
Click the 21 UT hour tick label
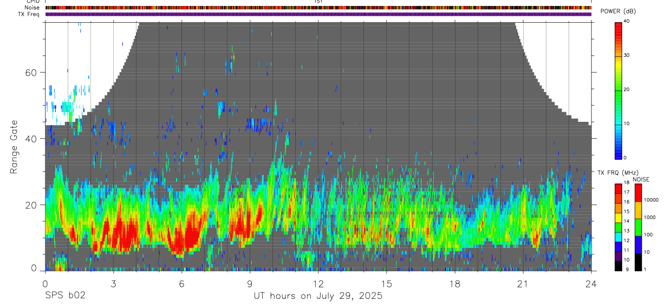[523, 284]
